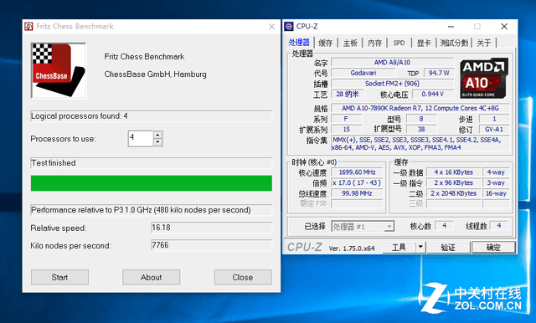Click the x 17.0 ( 17 - 43 ) multiplier

[357, 183]
